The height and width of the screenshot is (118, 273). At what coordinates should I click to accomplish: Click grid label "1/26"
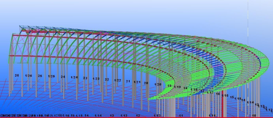(29, 76)
